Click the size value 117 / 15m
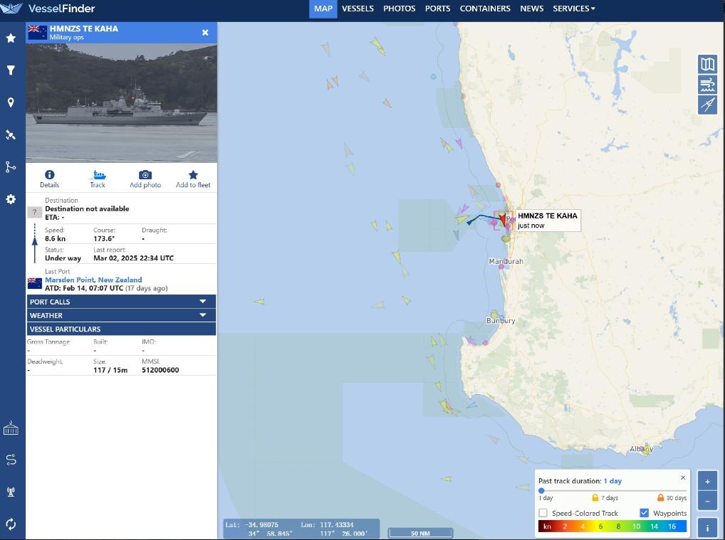725x540 pixels. [x=110, y=370]
